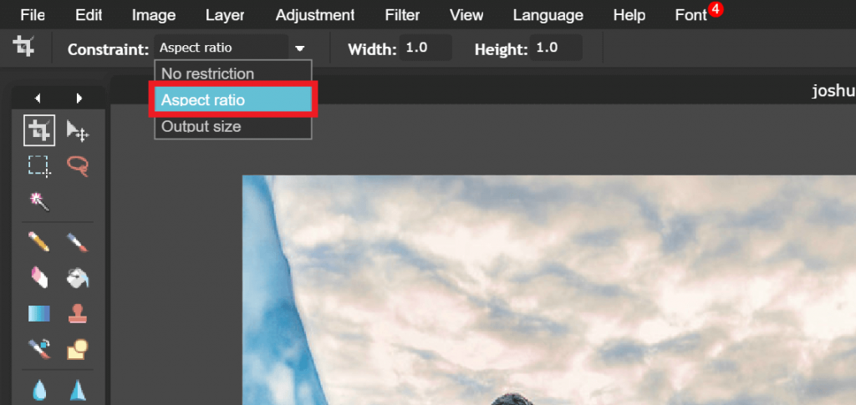Pick the Lasso tool
This screenshot has height=405, width=856.
78,165
